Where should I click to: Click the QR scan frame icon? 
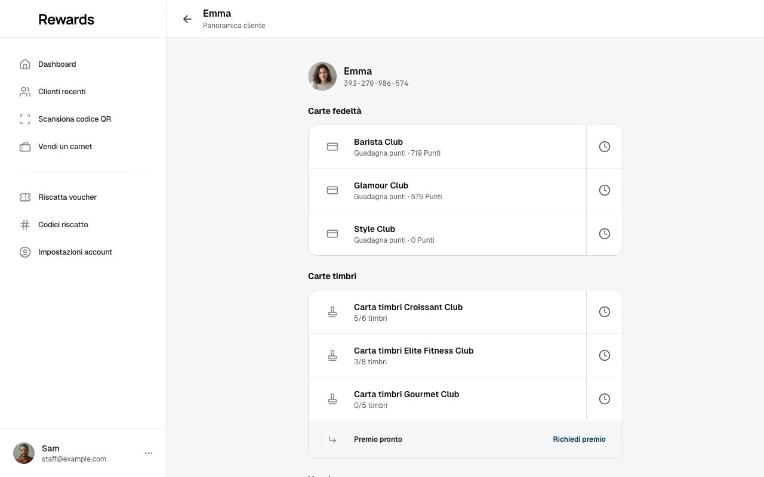25,119
